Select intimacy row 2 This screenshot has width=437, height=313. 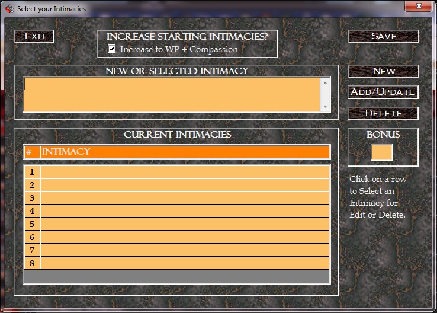[176, 185]
